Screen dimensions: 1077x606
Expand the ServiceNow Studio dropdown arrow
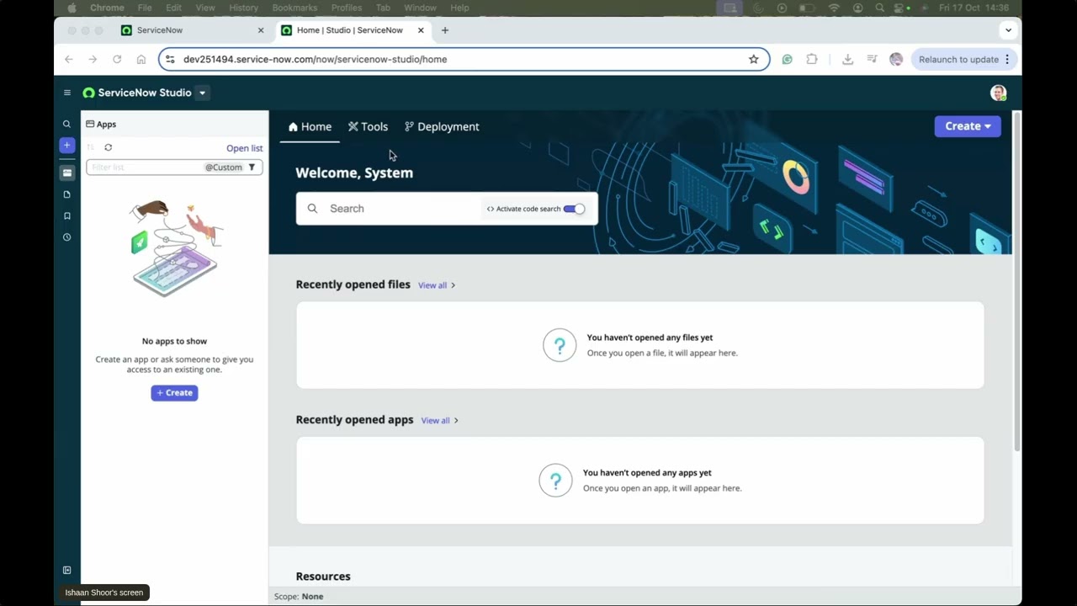click(202, 93)
